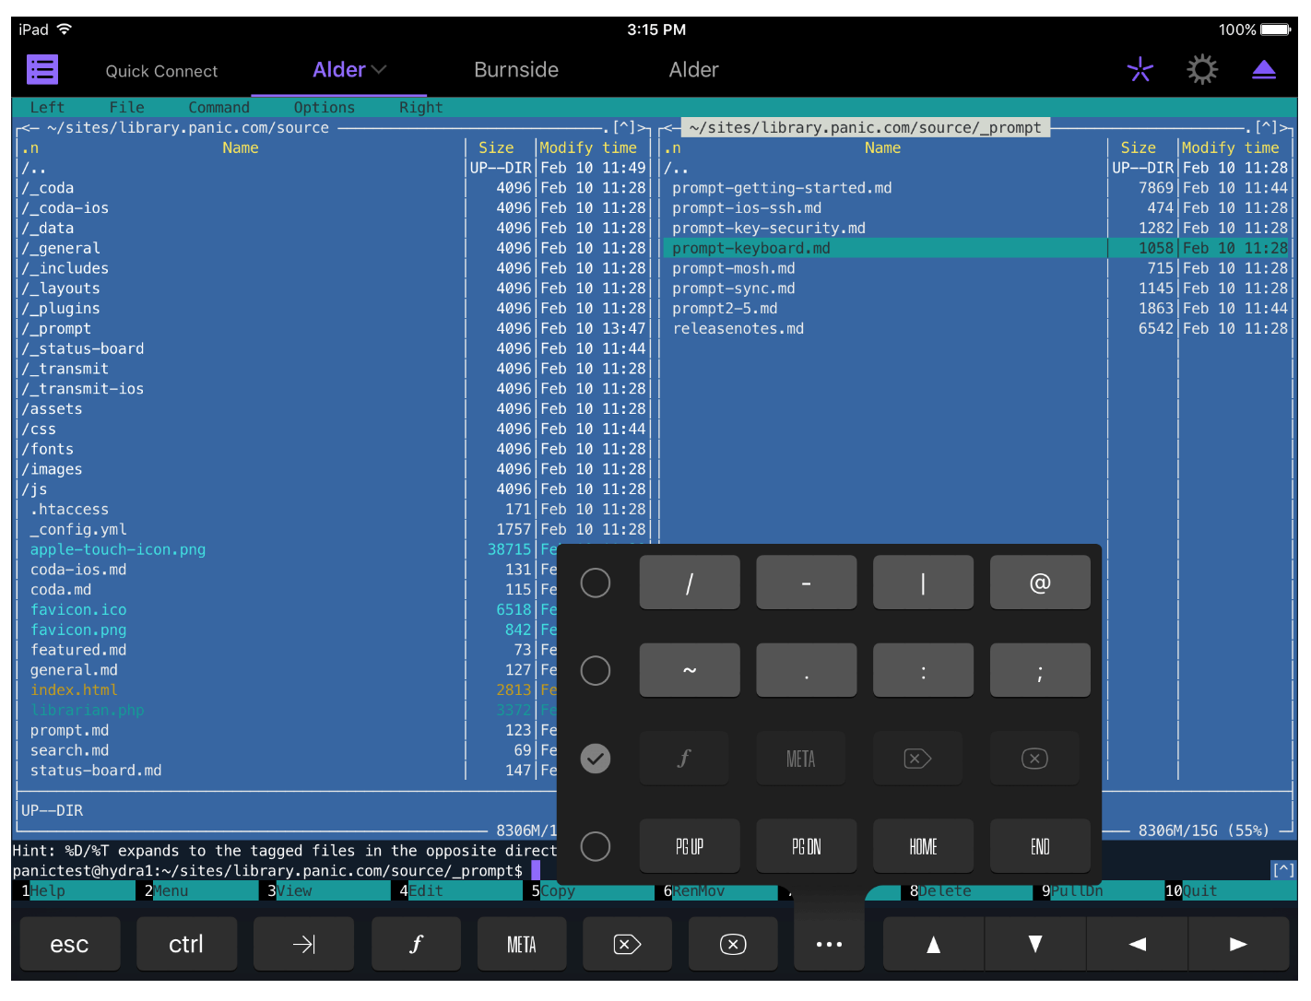Select the tilde row radio button
The width and height of the screenshot is (1311, 1001).
pos(596,670)
